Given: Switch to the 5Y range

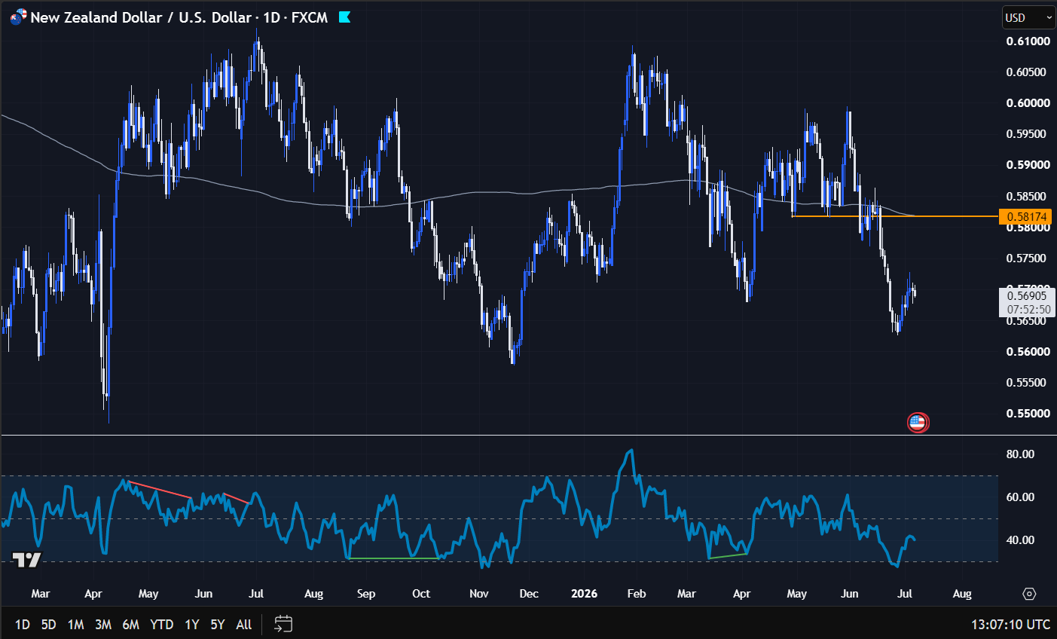Looking at the screenshot, I should 218,625.
